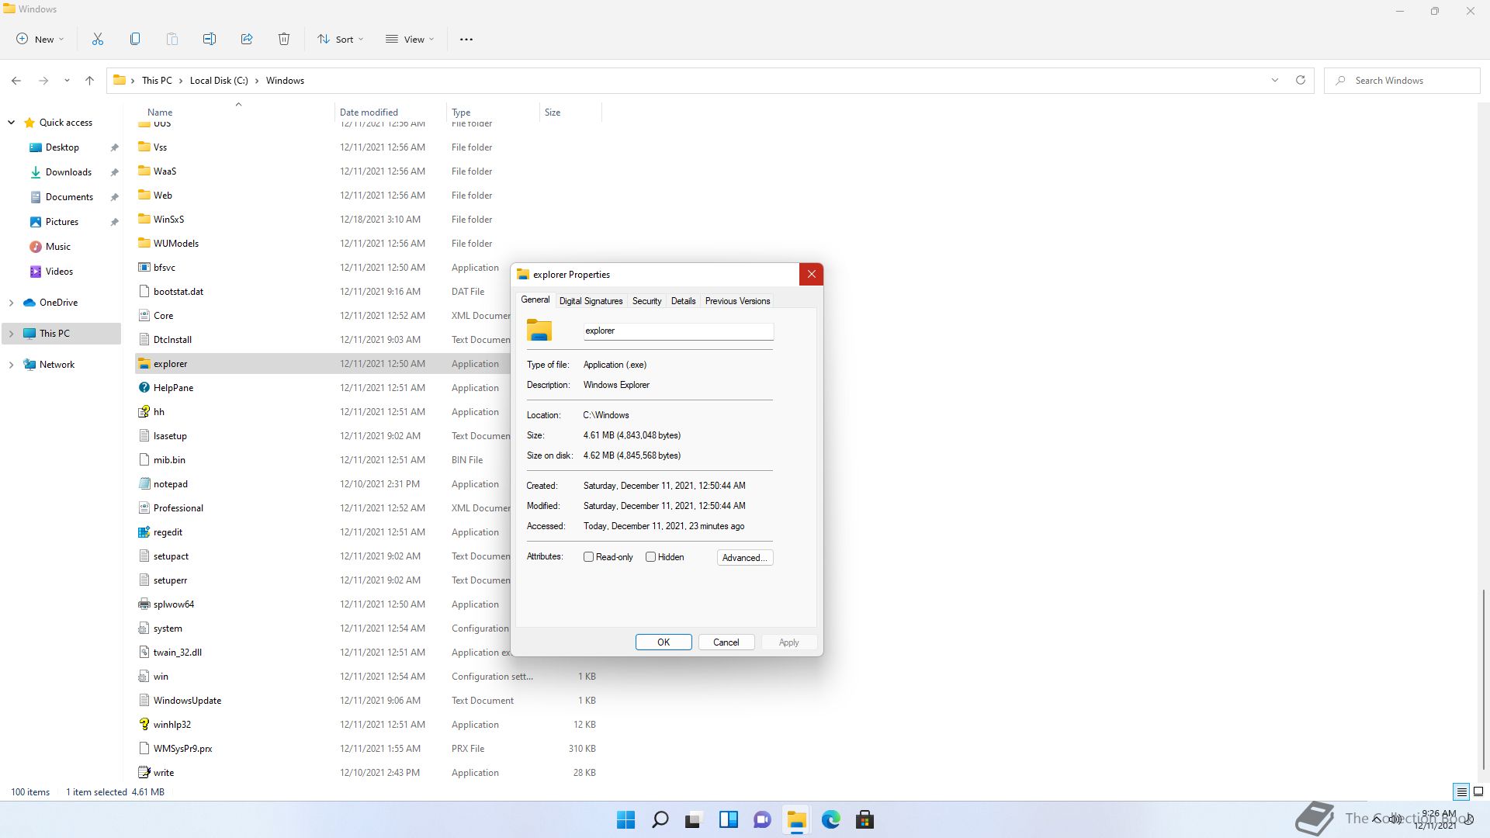The height and width of the screenshot is (838, 1490).
Task: Switch to Previous Versions tab
Action: coord(737,301)
